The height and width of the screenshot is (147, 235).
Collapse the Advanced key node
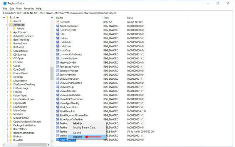click(7, 25)
